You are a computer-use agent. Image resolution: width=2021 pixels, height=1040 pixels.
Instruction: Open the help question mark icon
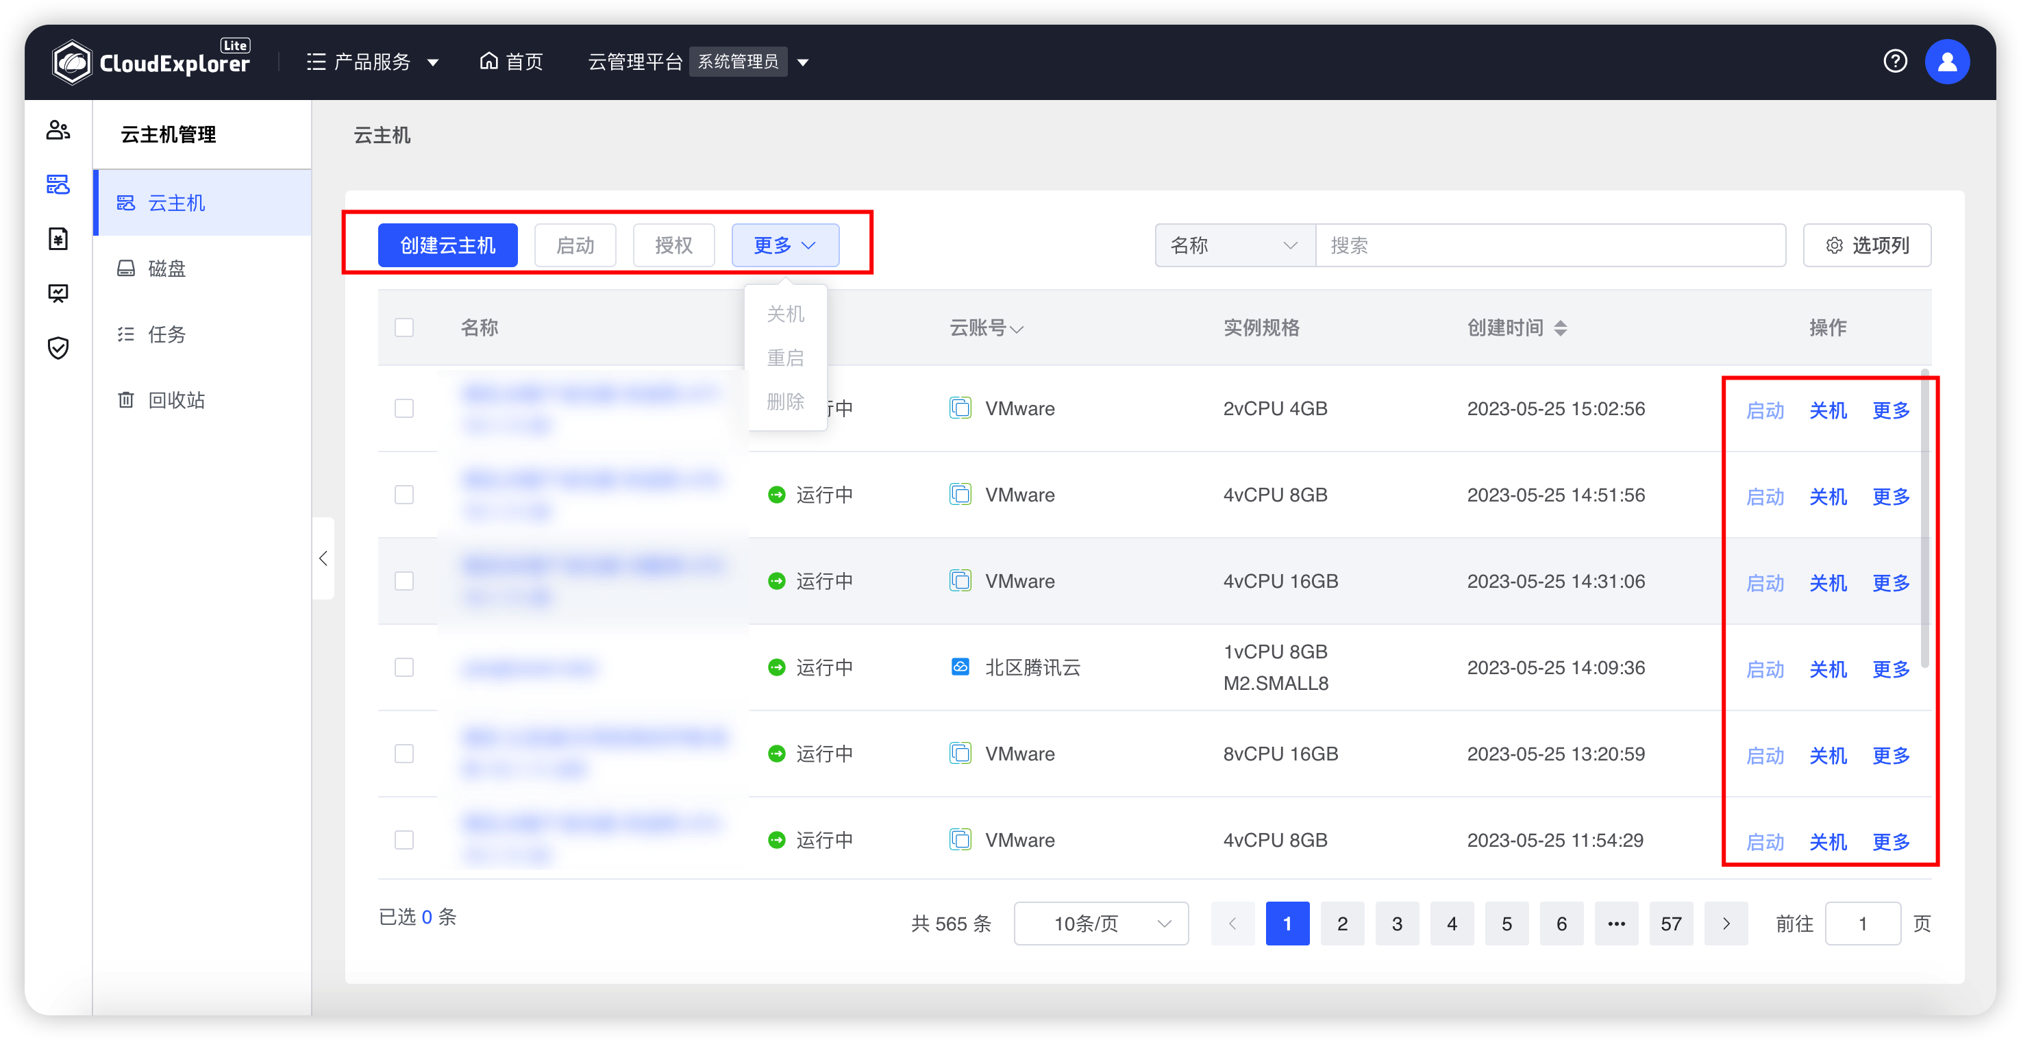(1895, 61)
